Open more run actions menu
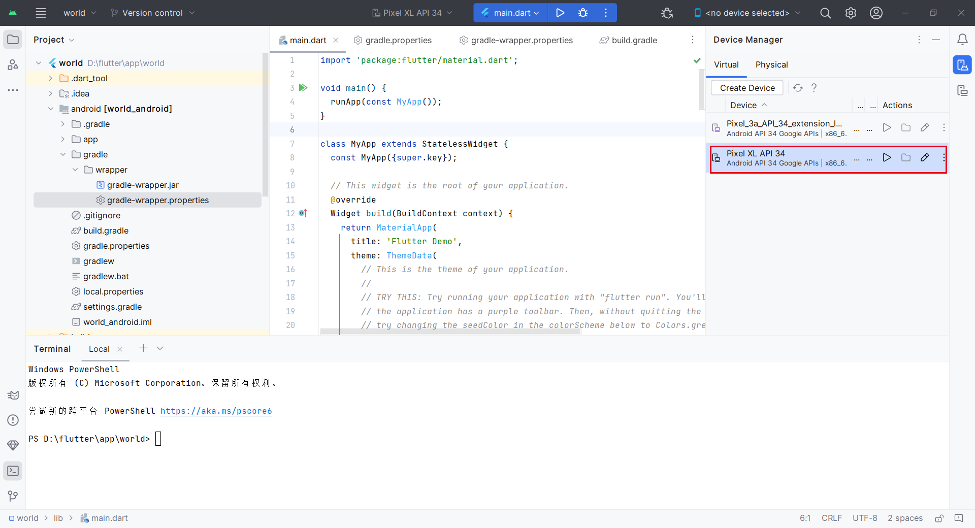Viewport: 975px width, 528px height. [606, 13]
